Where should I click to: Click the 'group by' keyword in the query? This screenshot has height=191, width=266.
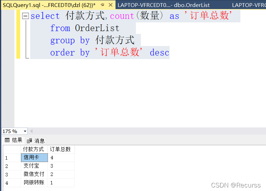[x=70, y=40]
